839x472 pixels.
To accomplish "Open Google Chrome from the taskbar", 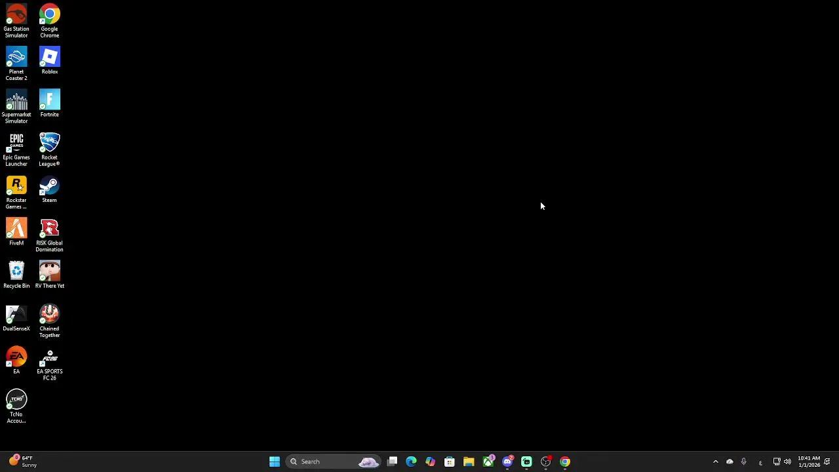I will pos(565,462).
